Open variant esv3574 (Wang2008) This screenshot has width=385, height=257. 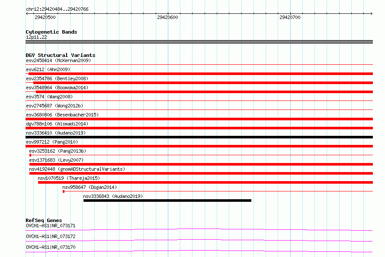click(x=49, y=97)
